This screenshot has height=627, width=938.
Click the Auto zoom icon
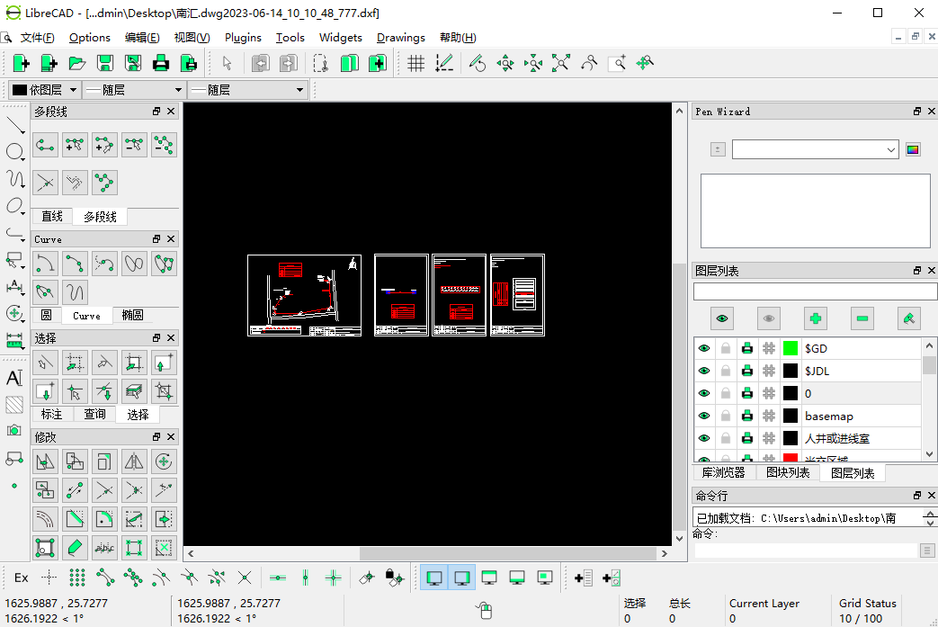point(560,63)
